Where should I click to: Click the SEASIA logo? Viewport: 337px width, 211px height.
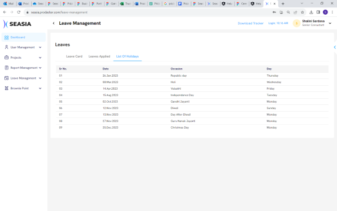pos(17,24)
